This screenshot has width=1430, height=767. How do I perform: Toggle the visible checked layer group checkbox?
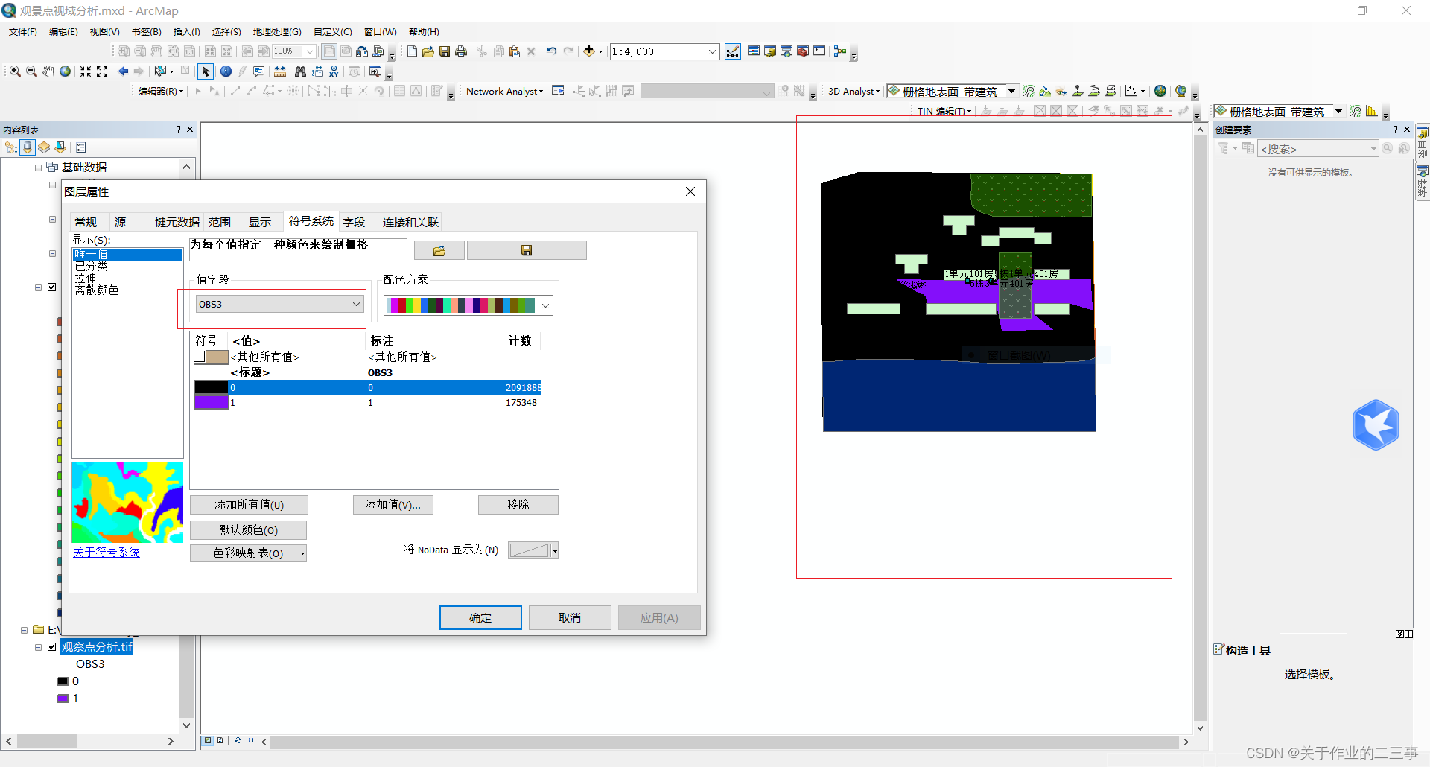click(x=52, y=287)
